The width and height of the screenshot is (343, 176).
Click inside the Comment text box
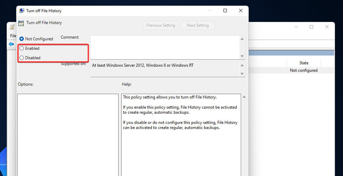click(x=165, y=47)
